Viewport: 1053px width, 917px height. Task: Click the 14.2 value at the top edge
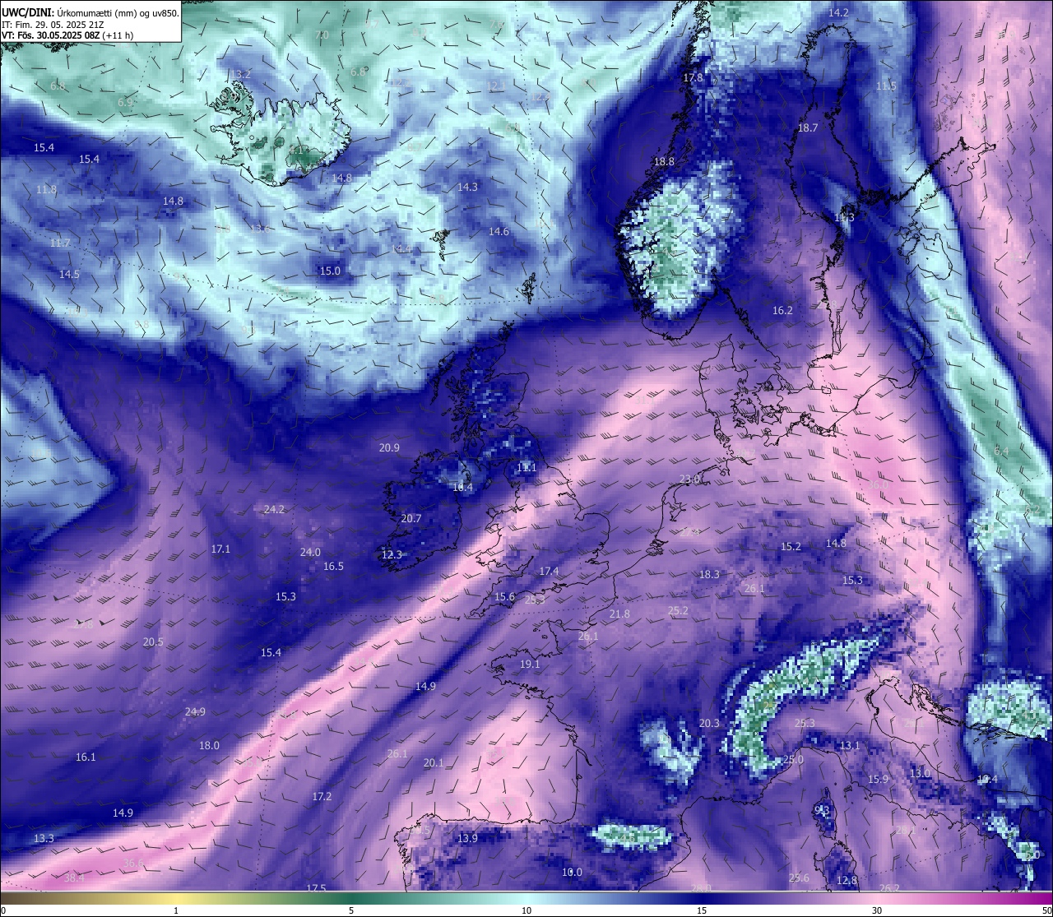click(838, 12)
